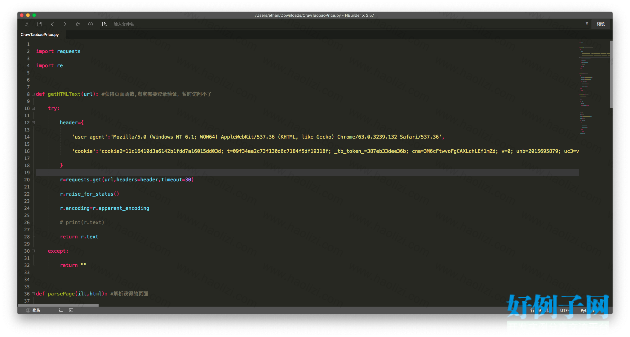Click the line number 行 9 status entry
Viewport: 630px width, 337px height.
click(x=539, y=310)
